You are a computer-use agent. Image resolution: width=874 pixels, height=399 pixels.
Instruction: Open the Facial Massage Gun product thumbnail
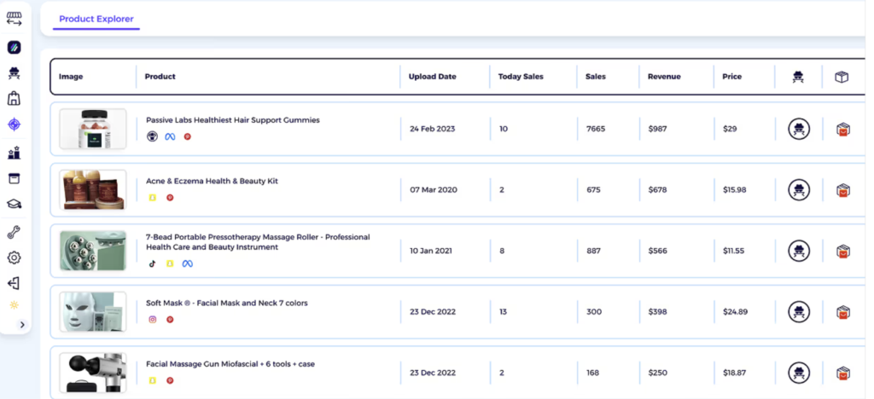pyautogui.click(x=93, y=373)
